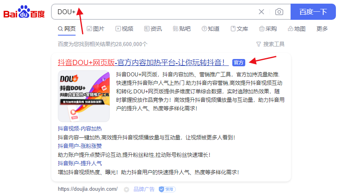Switch to the 知道 tab
Image resolution: width=344 pixels, height=194 pixels.
tap(210, 29)
